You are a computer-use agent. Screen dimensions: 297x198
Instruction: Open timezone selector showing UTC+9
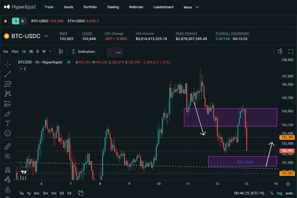pyautogui.click(x=249, y=193)
